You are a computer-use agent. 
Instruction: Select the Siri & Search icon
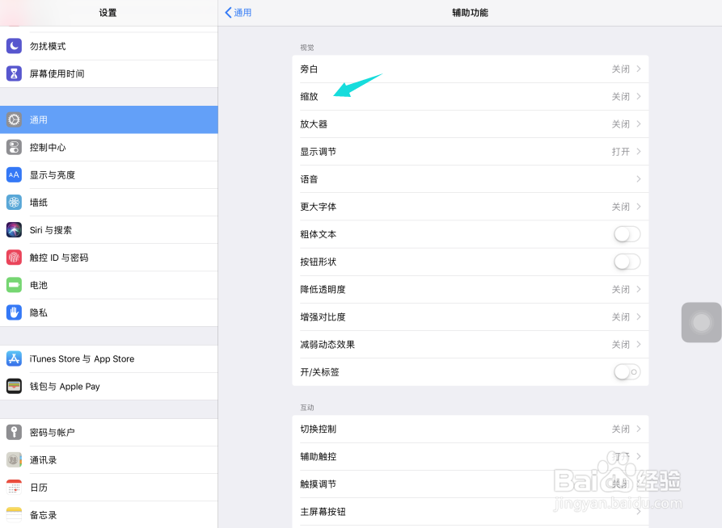(14, 229)
